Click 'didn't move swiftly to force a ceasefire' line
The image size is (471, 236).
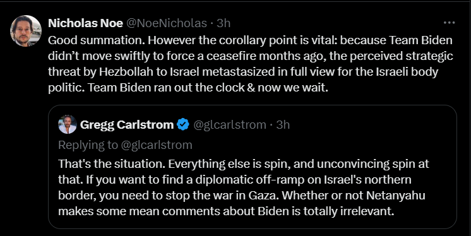251,56
